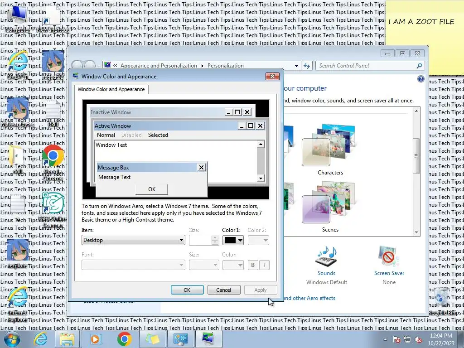464x348 pixels.
Task: Click the refresh button beside address bar
Action: (307, 66)
